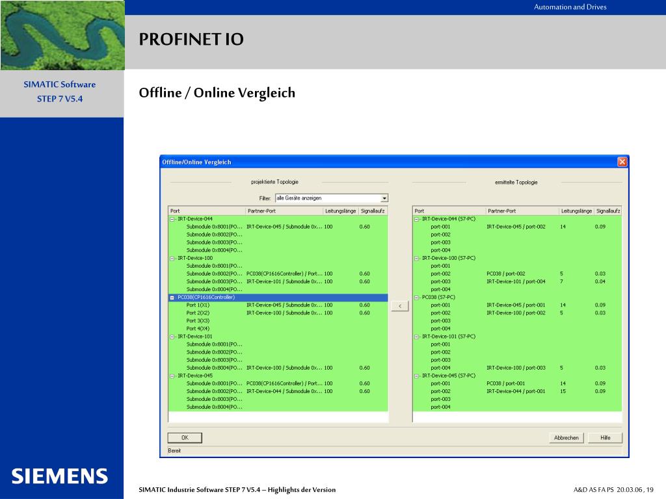Image resolution: width=666 pixels, height=499 pixels.
Task: Click right Leitungslänge column header
Action: [576, 211]
